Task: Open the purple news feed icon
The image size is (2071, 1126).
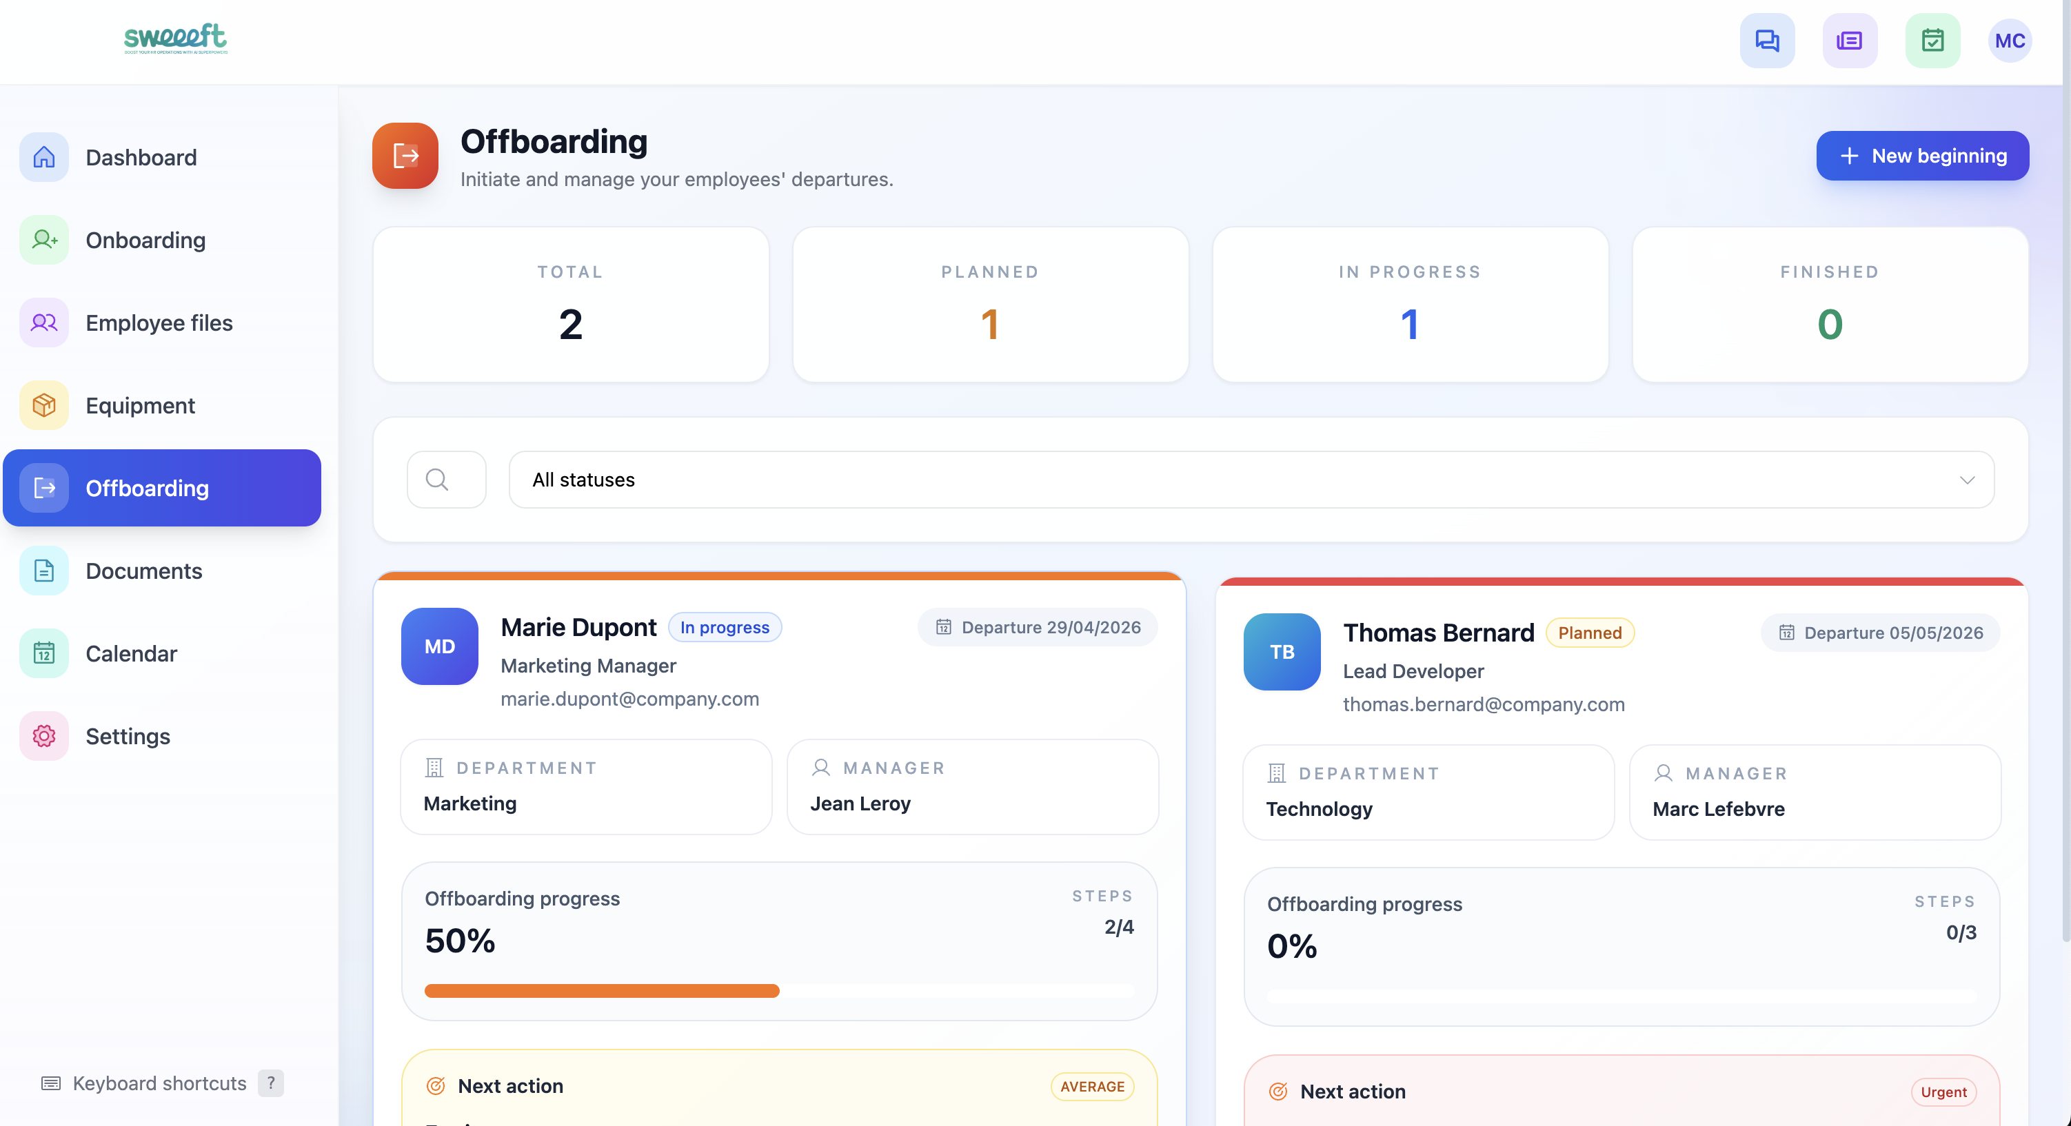Action: 1849,40
